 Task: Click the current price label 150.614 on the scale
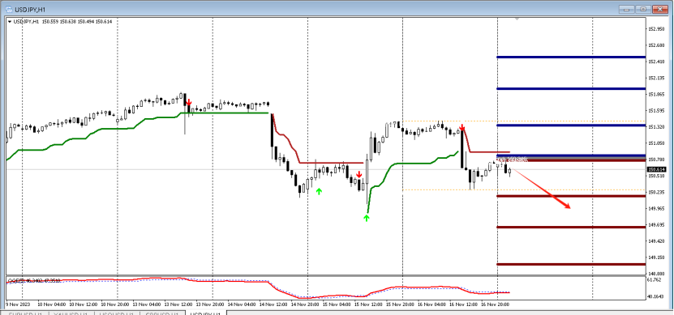pos(655,169)
